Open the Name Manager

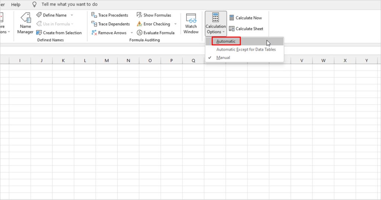(x=25, y=23)
